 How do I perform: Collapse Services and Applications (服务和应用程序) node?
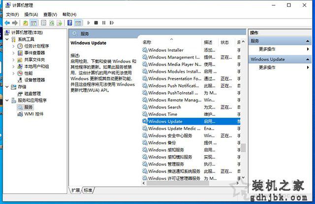tap(7, 101)
